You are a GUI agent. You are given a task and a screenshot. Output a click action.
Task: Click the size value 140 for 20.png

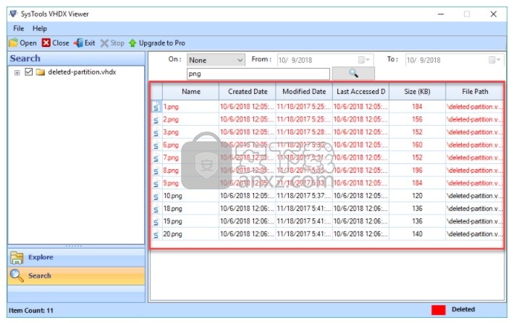[x=417, y=234]
